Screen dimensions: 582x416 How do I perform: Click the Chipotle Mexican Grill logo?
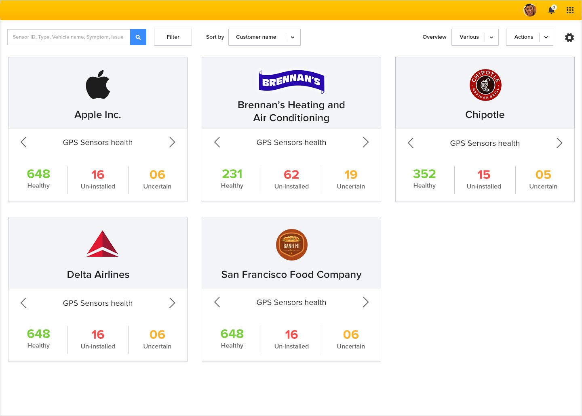(485, 85)
